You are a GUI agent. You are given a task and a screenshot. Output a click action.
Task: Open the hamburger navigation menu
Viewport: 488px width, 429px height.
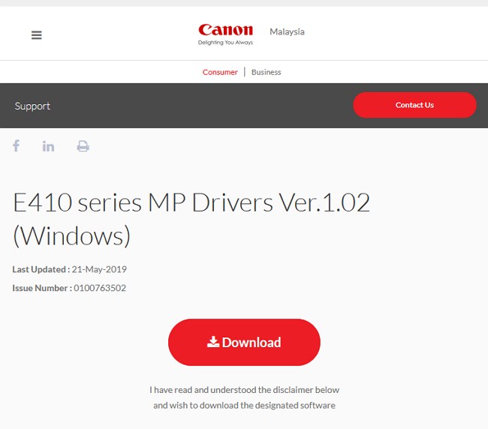click(37, 35)
